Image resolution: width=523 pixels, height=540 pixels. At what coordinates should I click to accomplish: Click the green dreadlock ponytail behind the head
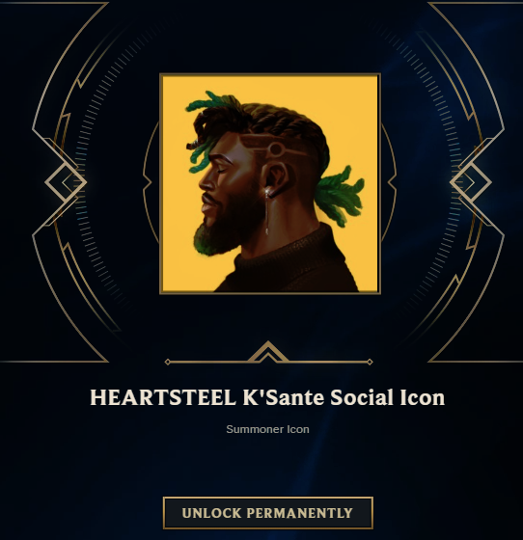click(x=340, y=196)
